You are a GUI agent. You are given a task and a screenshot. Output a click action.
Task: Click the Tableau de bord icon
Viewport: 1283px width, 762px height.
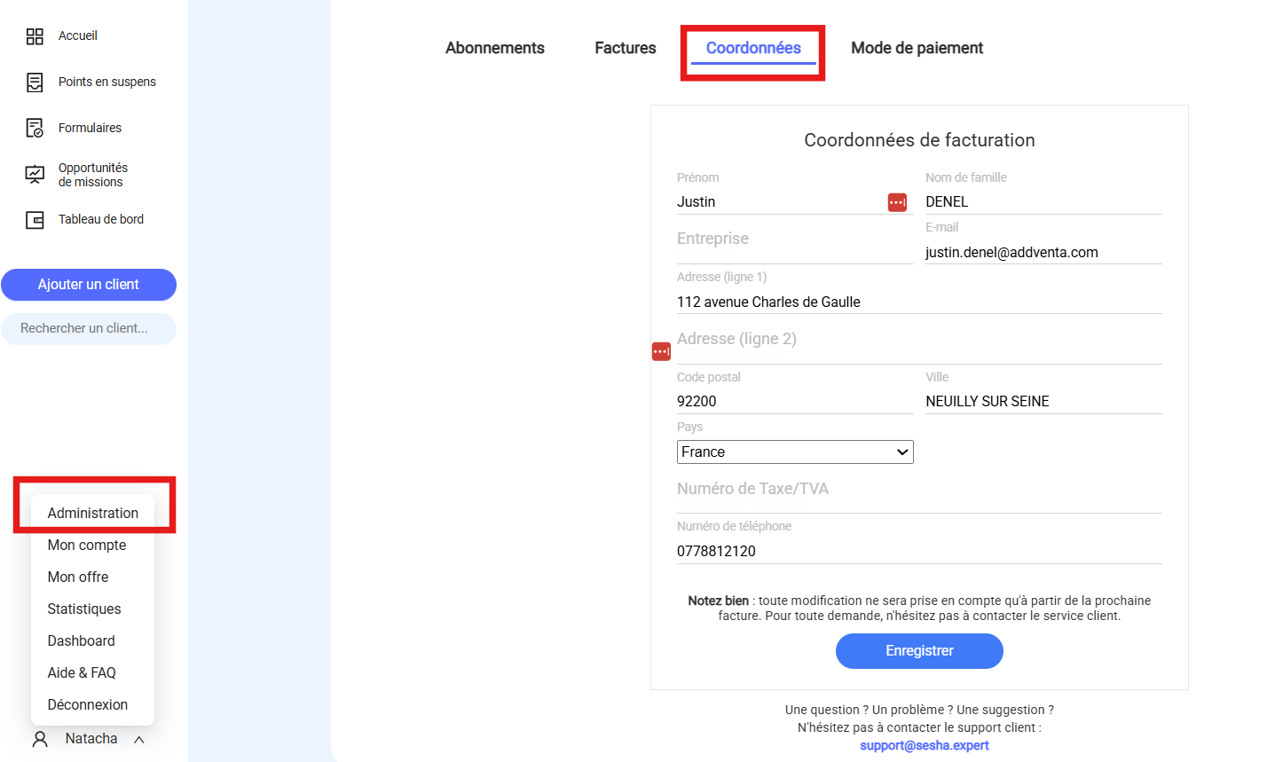35,220
